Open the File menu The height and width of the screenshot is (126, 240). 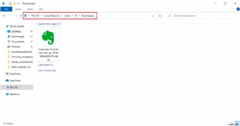pyautogui.click(x=6, y=9)
